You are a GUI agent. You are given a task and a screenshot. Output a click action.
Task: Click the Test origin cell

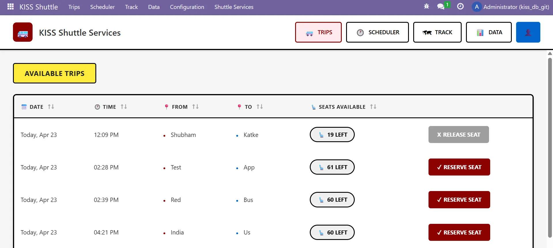tap(176, 167)
